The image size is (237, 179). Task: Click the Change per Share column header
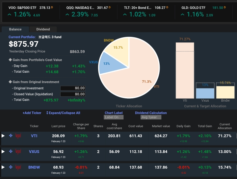click(81, 126)
